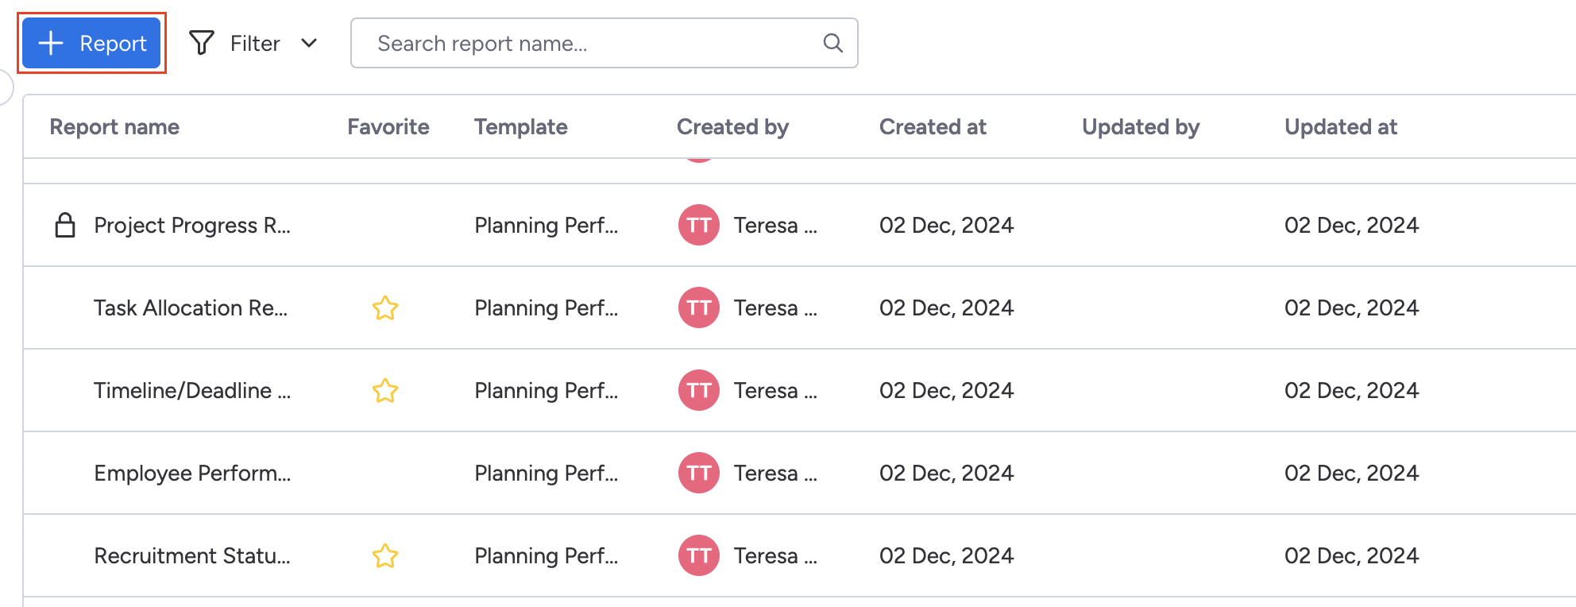
Task: Click the lock icon on Project Progress report
Action: [x=64, y=225]
